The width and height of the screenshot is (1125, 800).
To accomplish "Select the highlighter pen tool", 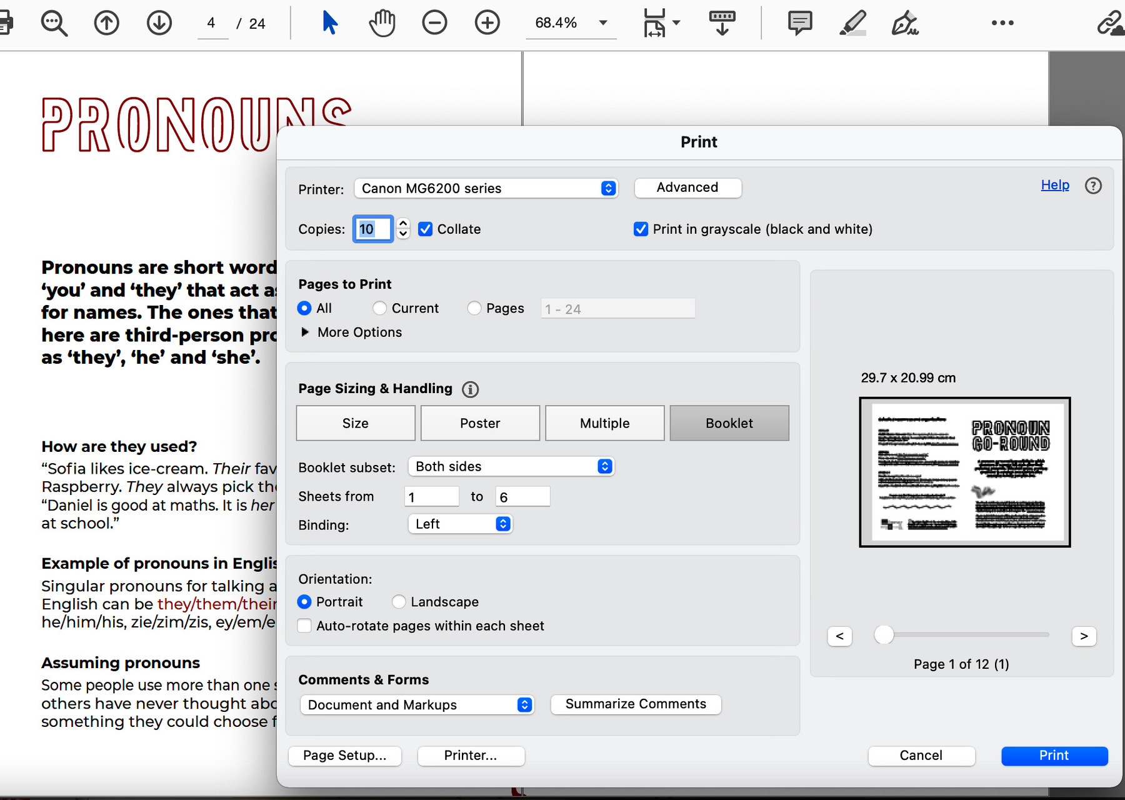I will (x=852, y=23).
